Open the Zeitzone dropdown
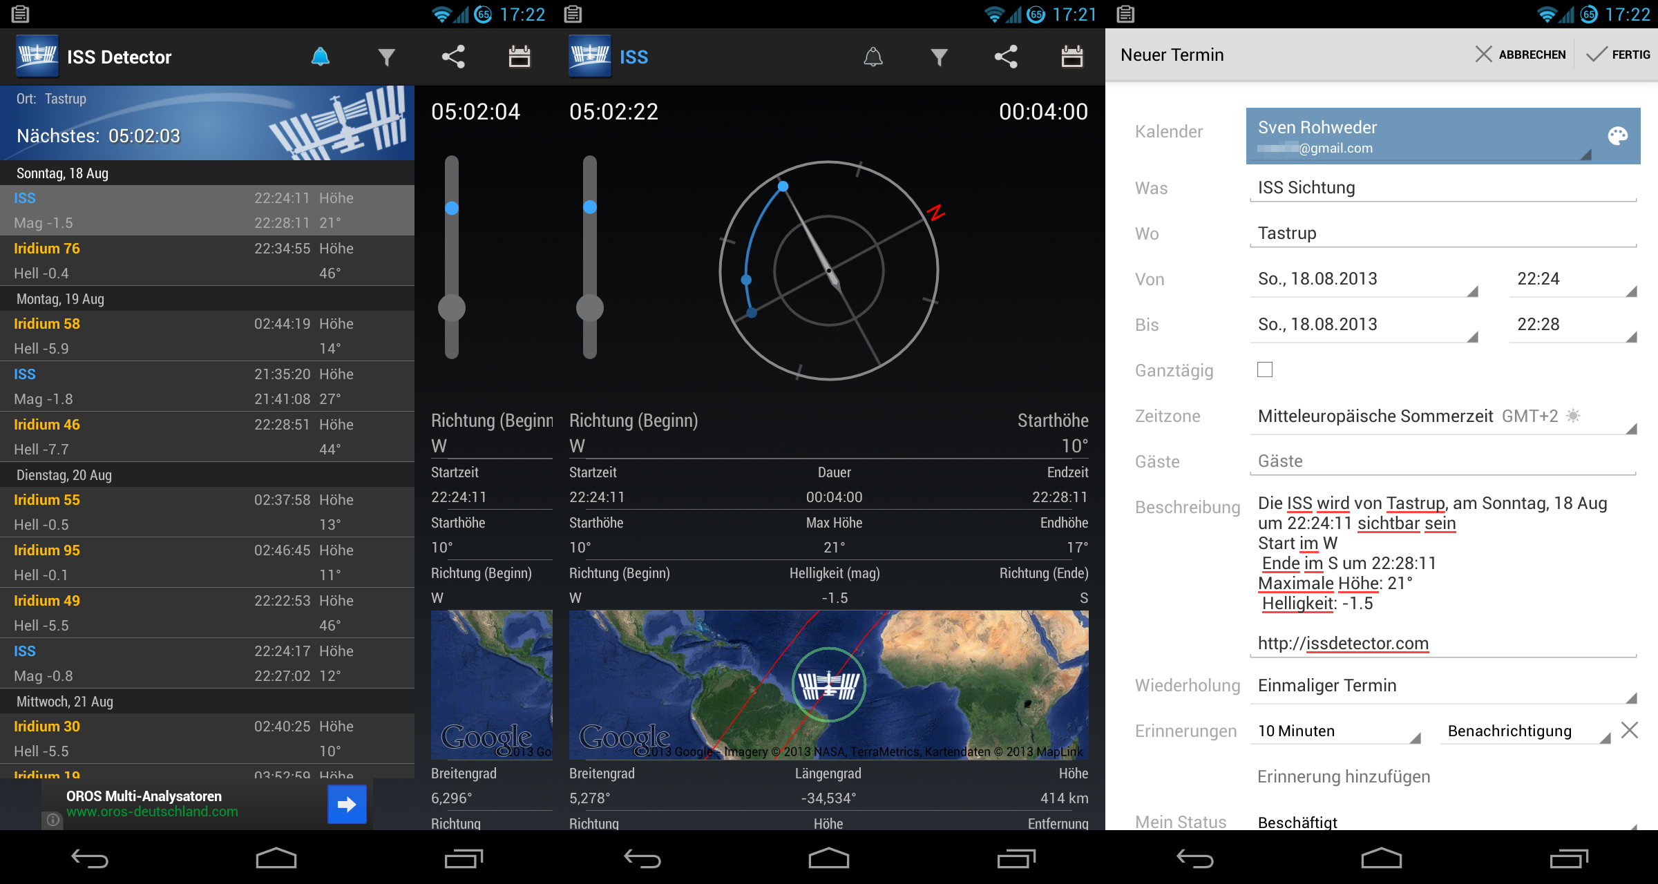1658x884 pixels. point(1443,416)
